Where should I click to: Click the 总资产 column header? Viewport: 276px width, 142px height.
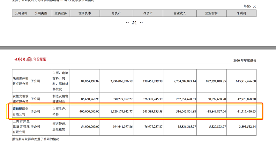(116, 13)
